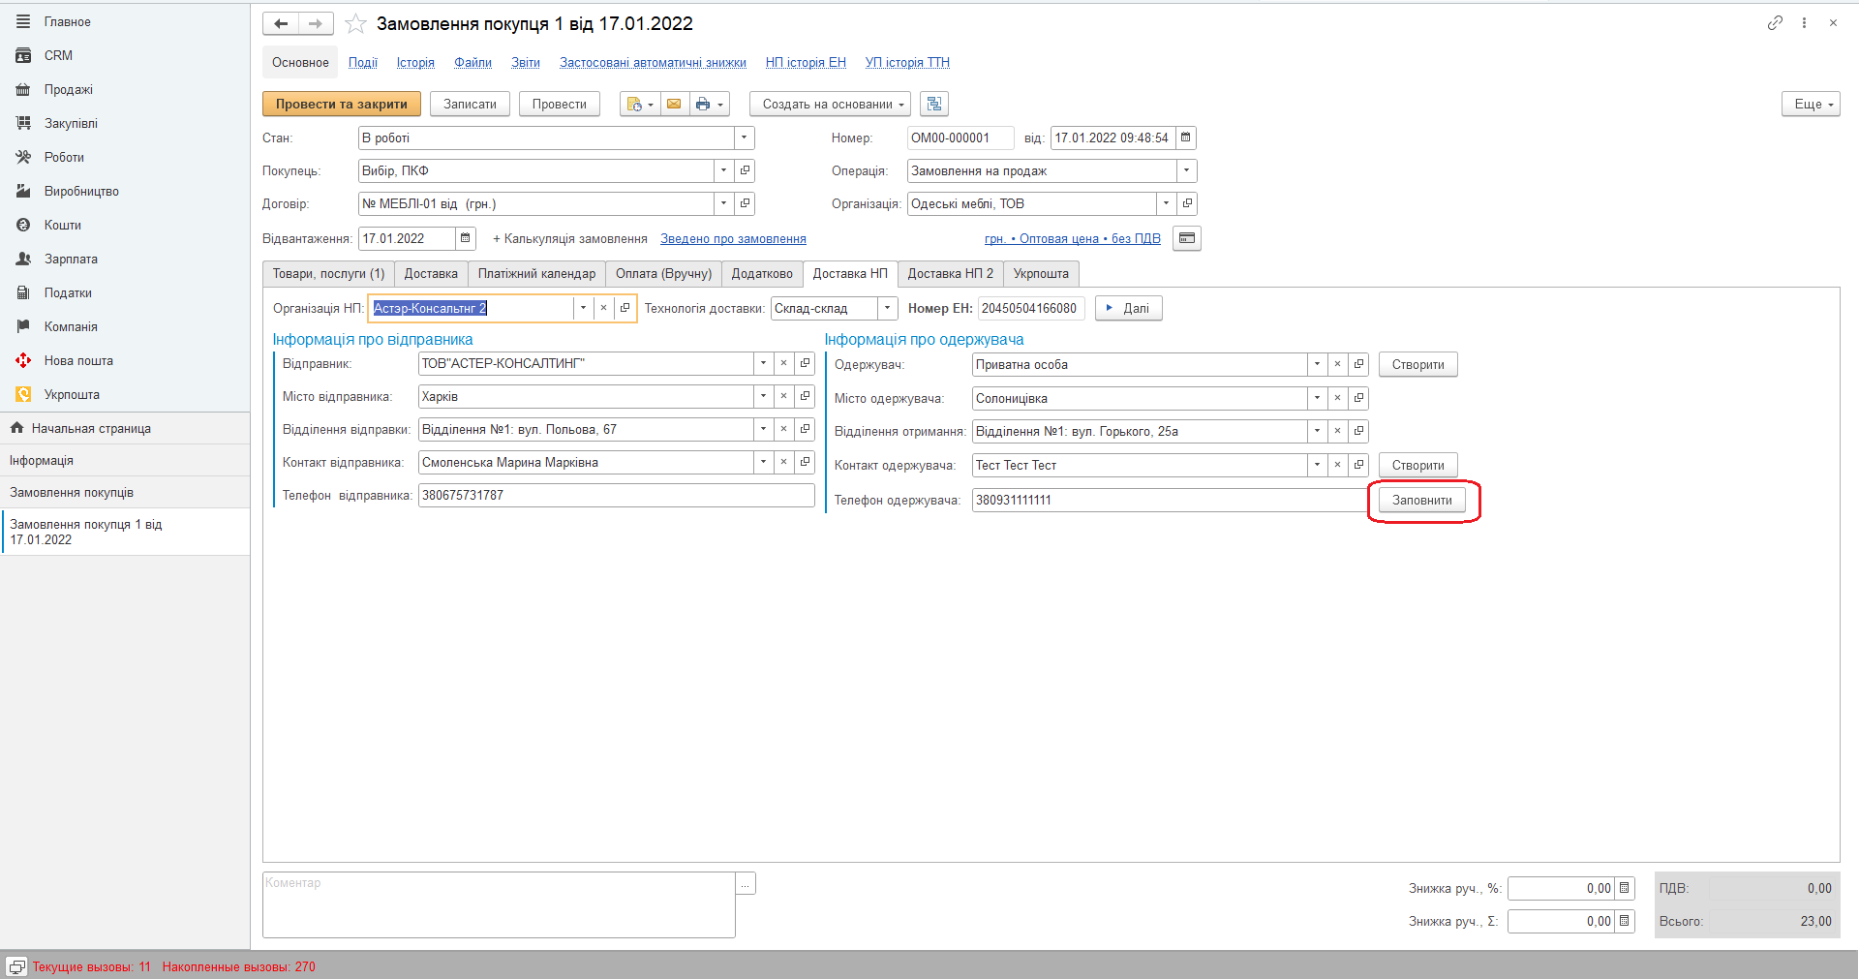Expand the Місто одержувача dropdown arrow
The width and height of the screenshot is (1859, 979).
1317,398
